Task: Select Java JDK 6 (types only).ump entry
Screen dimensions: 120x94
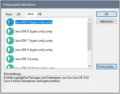Action: (x=34, y=50)
